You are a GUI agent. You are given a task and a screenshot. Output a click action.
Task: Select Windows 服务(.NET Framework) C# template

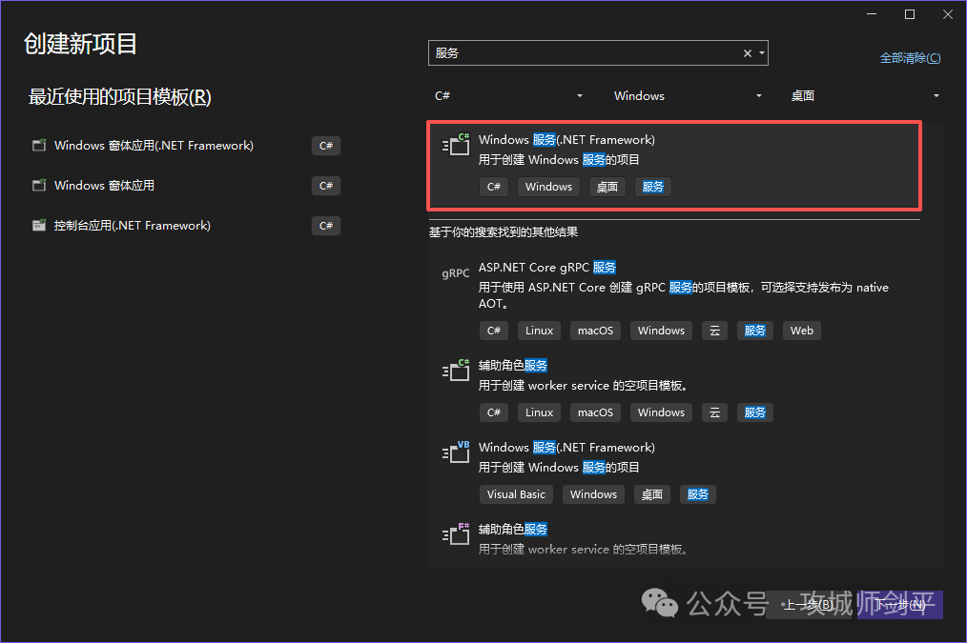[x=674, y=165]
